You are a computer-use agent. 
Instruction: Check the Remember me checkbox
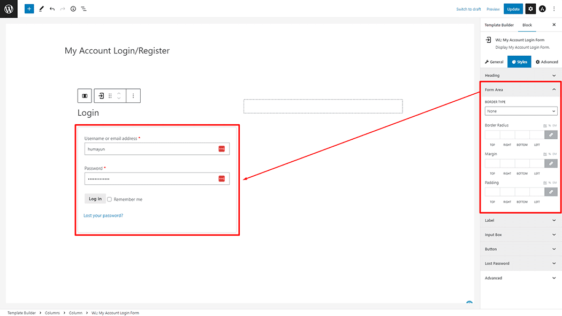click(x=109, y=199)
